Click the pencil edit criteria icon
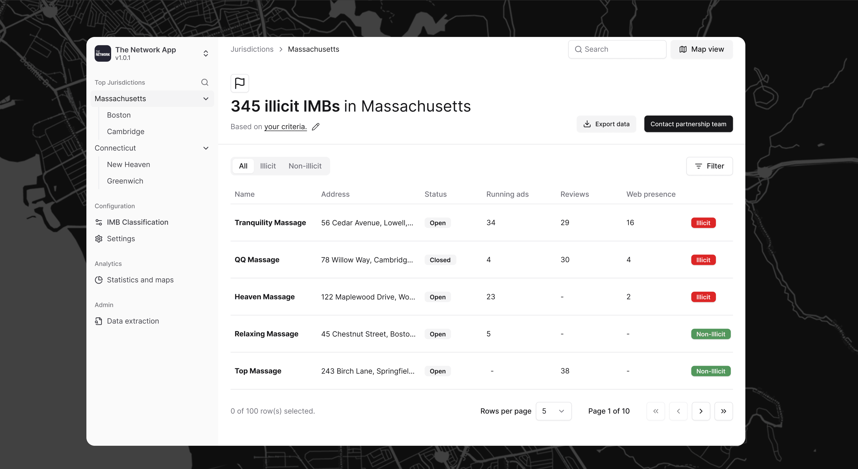Screen dimensions: 858x469 (315, 127)
